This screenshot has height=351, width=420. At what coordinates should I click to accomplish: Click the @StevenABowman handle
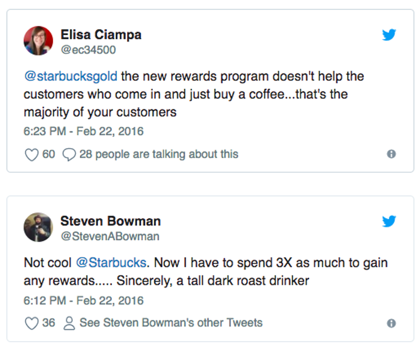pyautogui.click(x=110, y=236)
